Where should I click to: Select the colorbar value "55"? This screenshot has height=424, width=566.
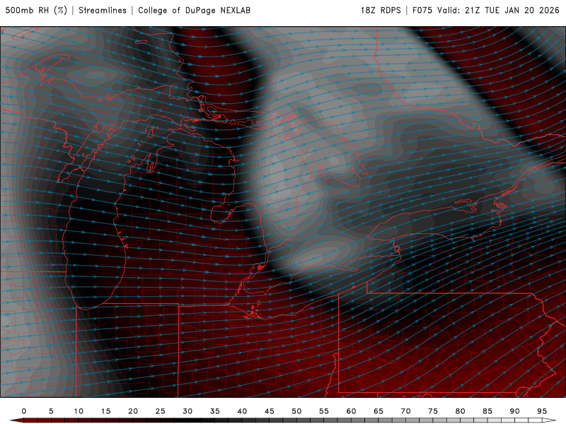click(324, 411)
